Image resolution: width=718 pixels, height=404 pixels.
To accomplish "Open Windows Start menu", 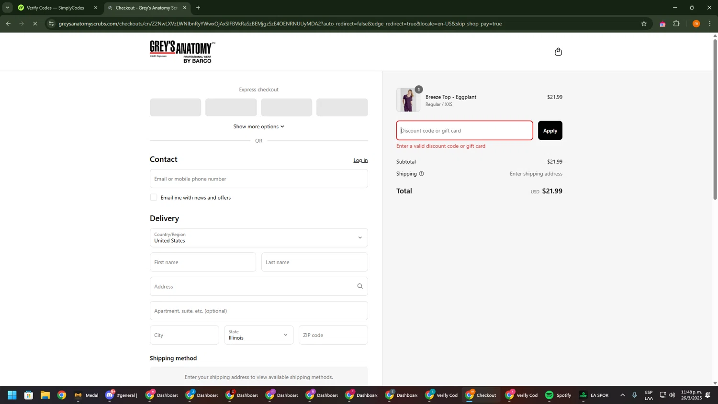I will coord(12,395).
